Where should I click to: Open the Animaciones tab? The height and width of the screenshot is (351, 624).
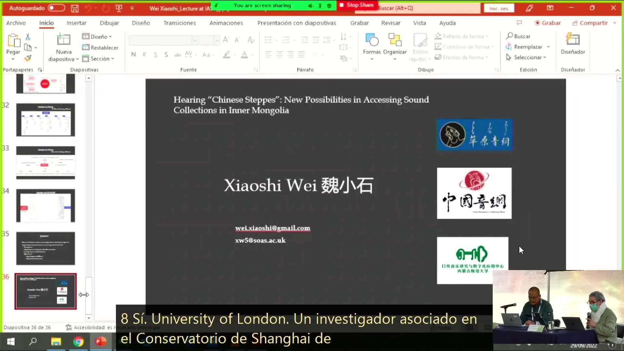pos(226,23)
